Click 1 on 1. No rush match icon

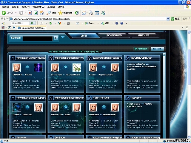[90, 98]
